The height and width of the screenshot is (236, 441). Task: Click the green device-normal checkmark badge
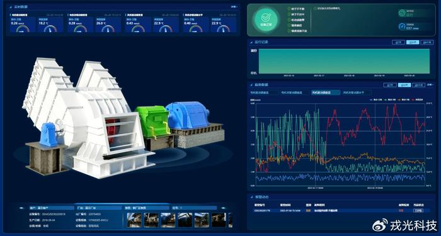[x=265, y=20]
